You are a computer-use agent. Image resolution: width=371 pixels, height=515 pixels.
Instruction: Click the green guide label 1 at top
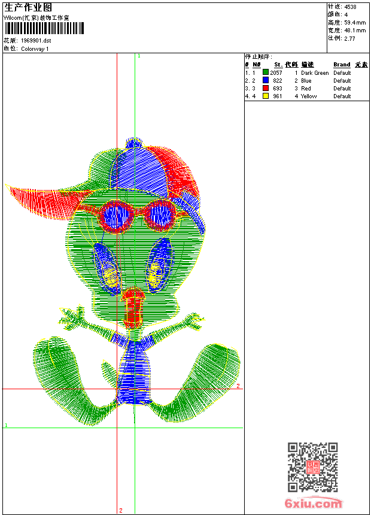pos(139,56)
